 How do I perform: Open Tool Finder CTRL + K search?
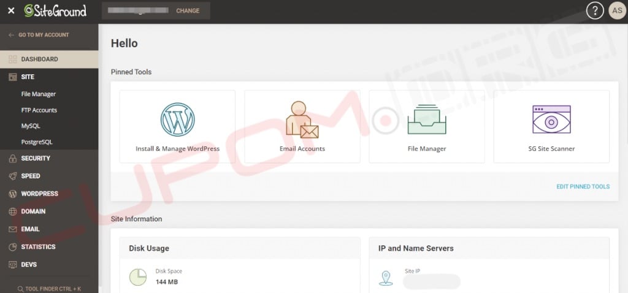(x=49, y=289)
